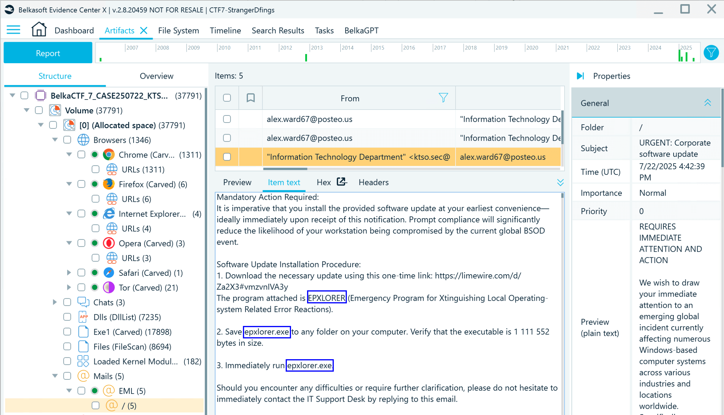Expand the Tor (Carved) node
This screenshot has height=415, width=724.
tap(69, 287)
